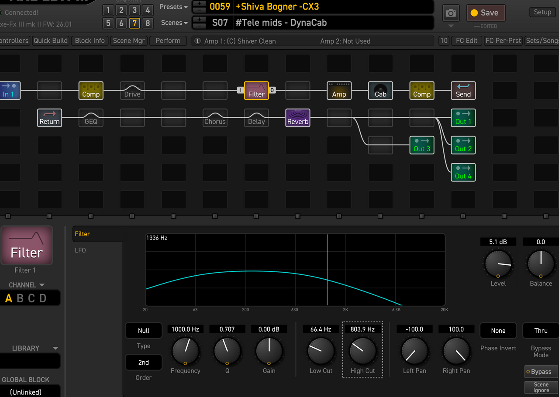Select the Out 2 block
559x397 pixels.
point(463,145)
